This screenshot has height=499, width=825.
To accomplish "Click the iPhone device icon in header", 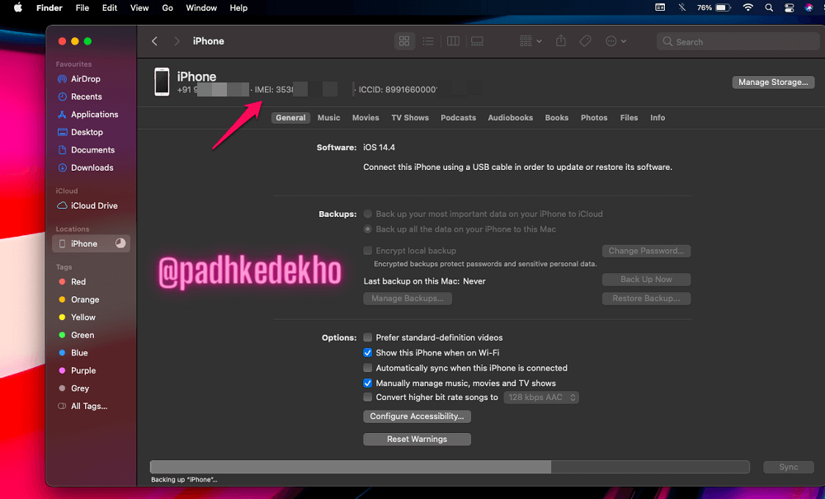I will (162, 82).
